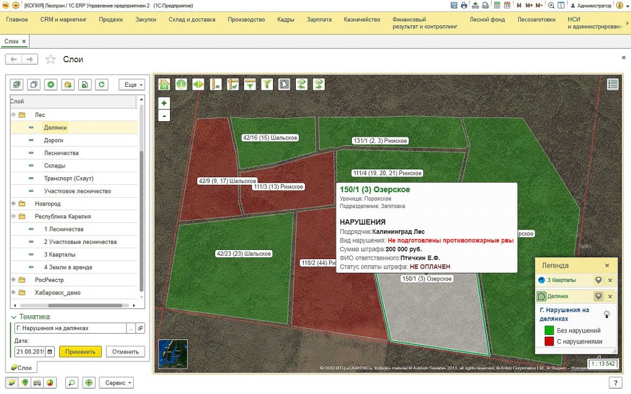The width and height of the screenshot is (631, 394).
Task: Collapse the Лес folder in layer tree
Action: coord(14,115)
